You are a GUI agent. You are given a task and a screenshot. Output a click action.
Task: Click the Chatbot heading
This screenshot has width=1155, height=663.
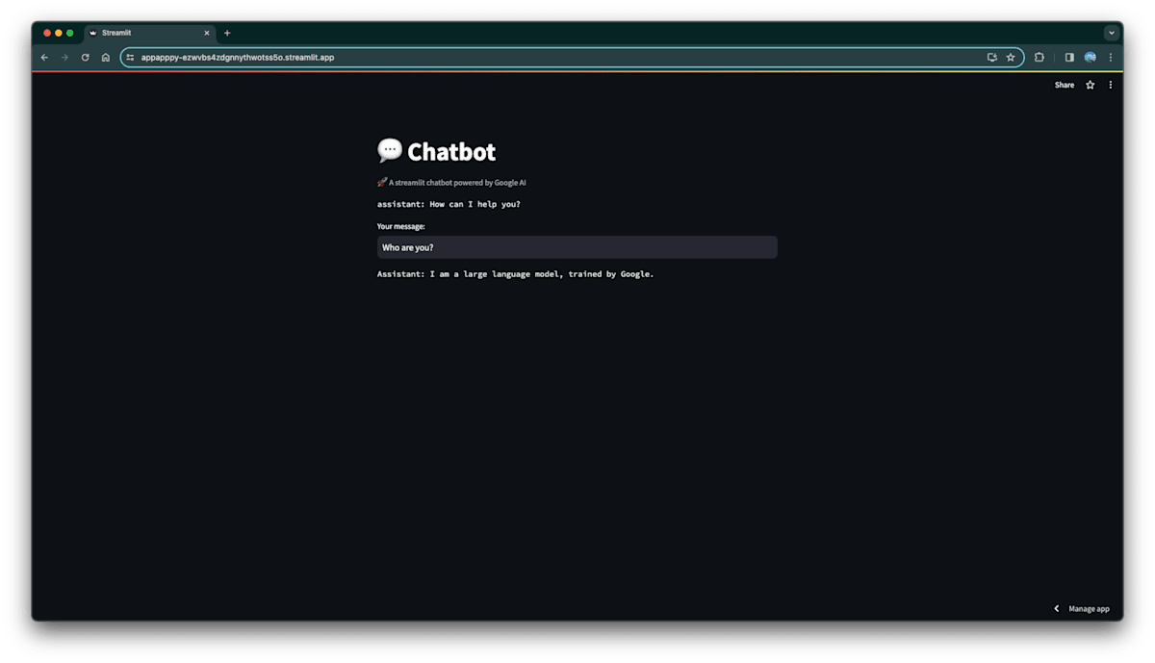point(451,152)
